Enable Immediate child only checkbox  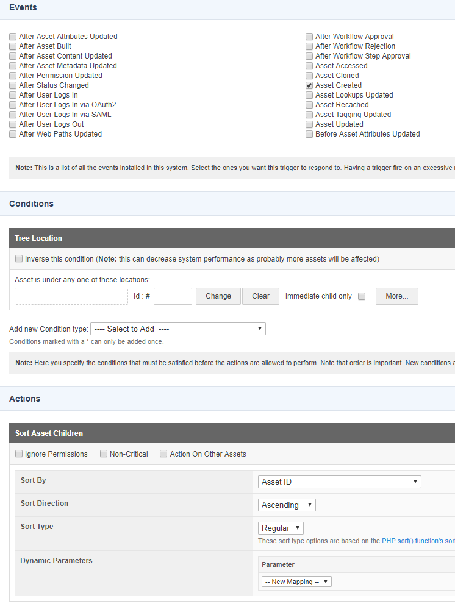click(362, 296)
